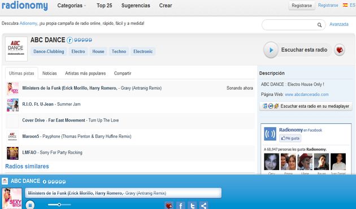Click the Radios similares heading
The width and height of the screenshot is (356, 209).
tap(27, 166)
